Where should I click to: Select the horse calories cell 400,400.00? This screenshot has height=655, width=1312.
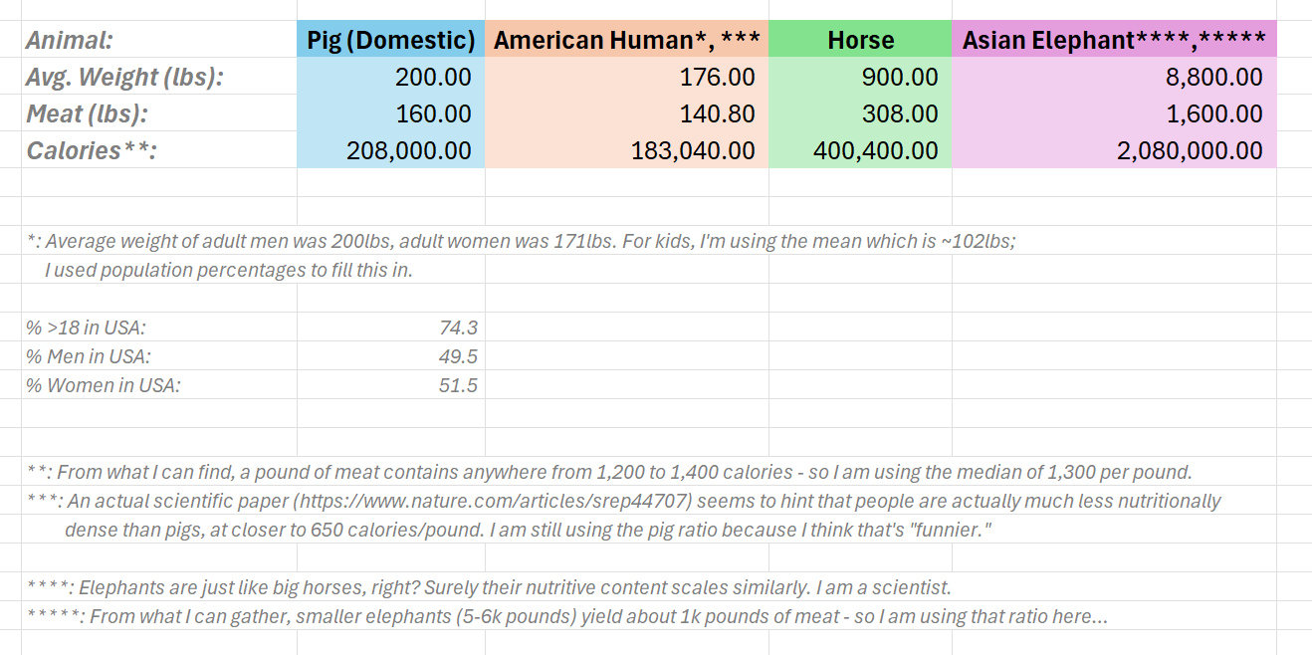click(860, 150)
